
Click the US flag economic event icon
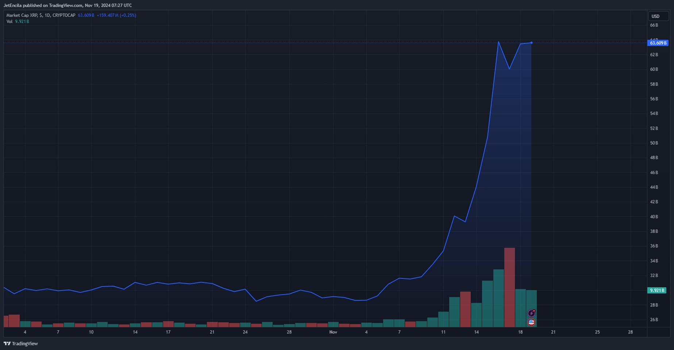531,322
